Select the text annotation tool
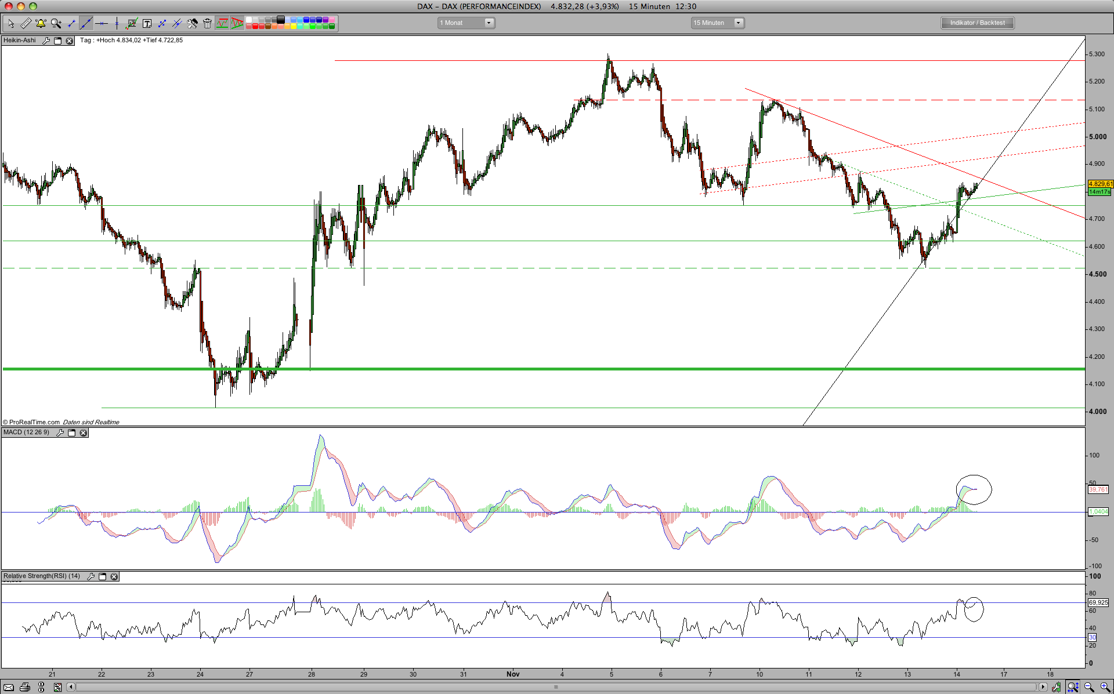Image resolution: width=1114 pixels, height=694 pixels. coord(147,23)
